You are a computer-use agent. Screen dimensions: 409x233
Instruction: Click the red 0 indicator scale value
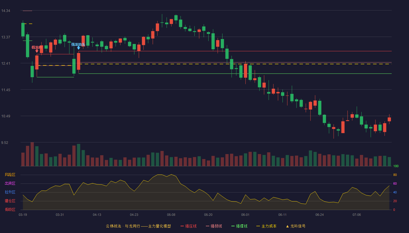coord(394,210)
